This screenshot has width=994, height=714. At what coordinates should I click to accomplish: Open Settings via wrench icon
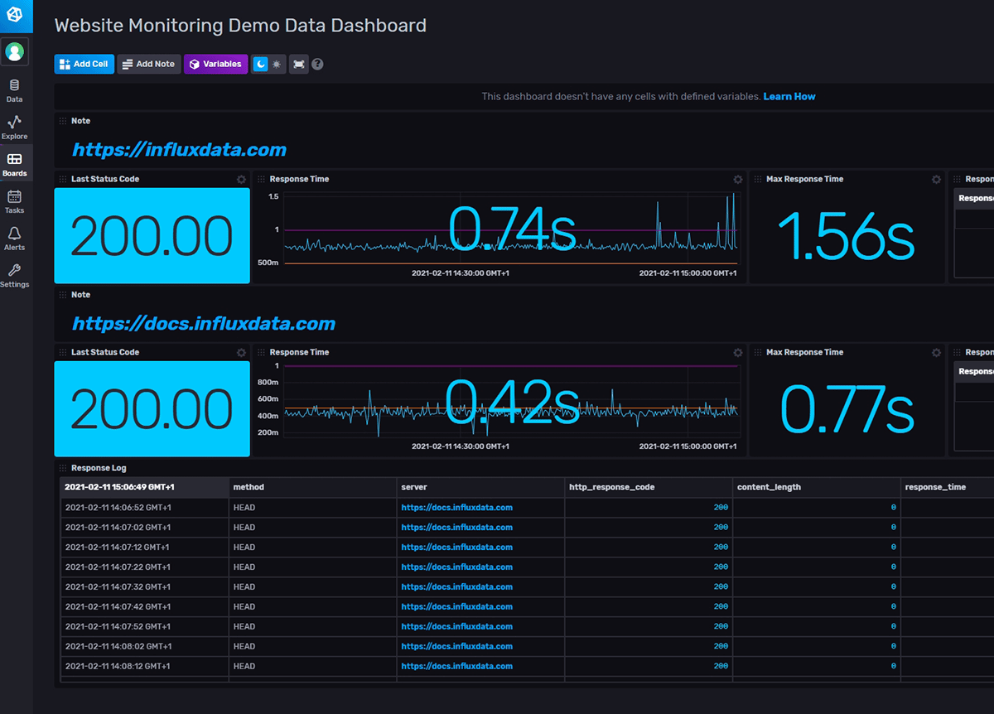(14, 273)
